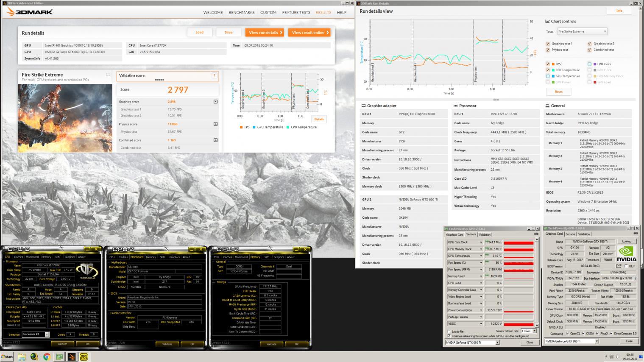This screenshot has height=362, width=644.
Task: Check the Log to file checkbox
Action: click(449, 331)
